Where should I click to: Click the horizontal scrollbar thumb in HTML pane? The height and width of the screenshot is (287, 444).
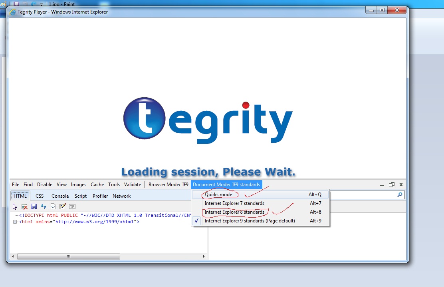tap(69, 256)
